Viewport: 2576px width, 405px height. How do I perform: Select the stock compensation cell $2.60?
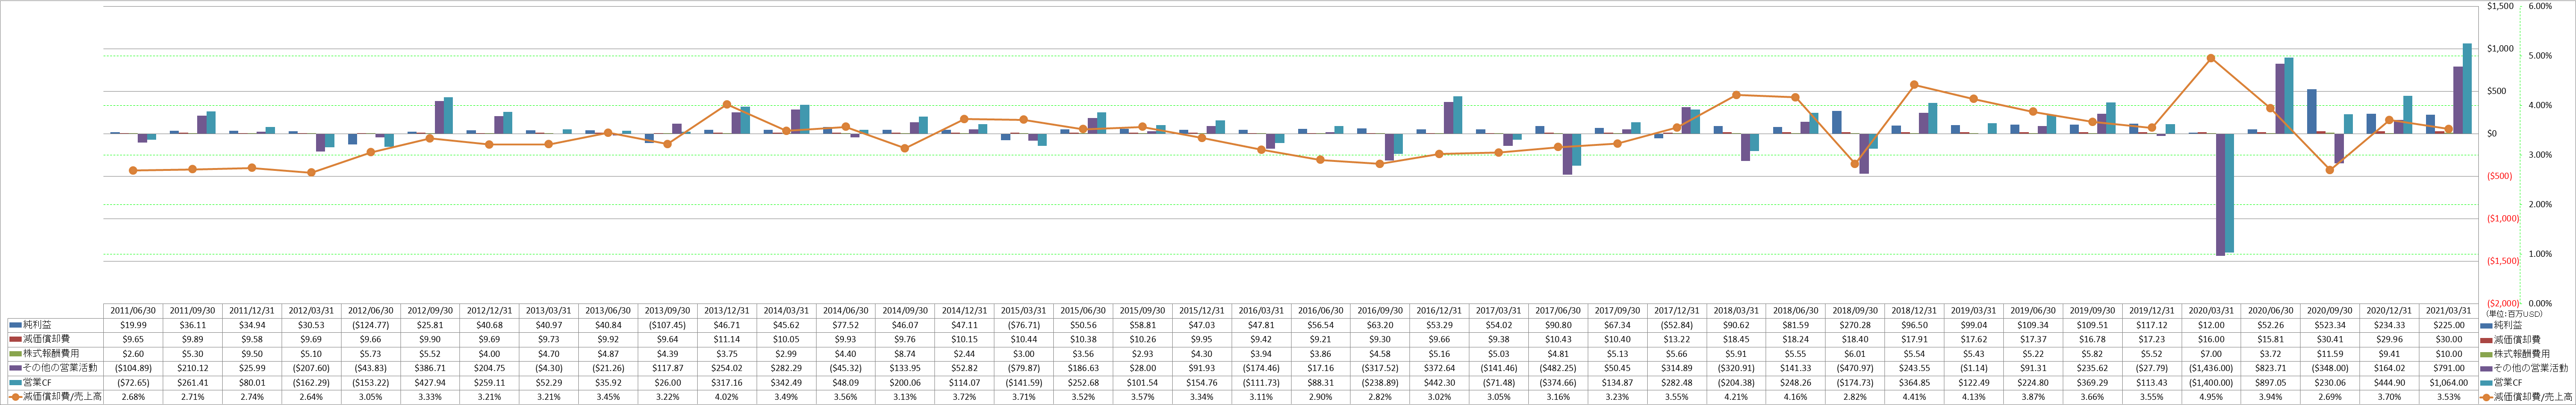point(133,353)
